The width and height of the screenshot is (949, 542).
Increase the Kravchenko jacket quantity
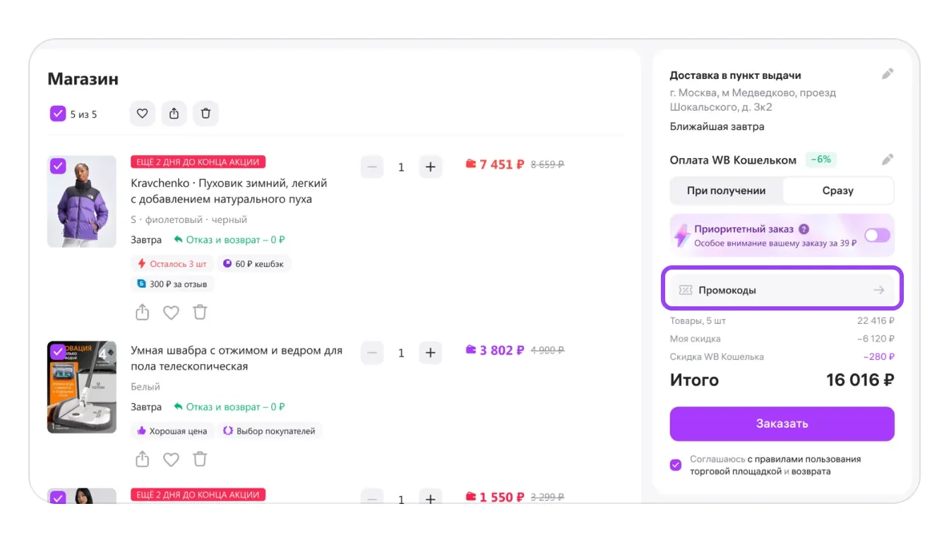430,167
